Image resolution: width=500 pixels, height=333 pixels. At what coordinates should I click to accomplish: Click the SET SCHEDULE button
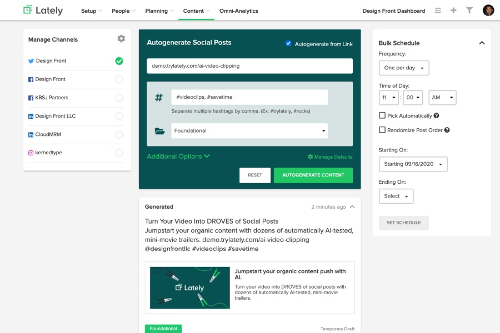pyautogui.click(x=404, y=223)
